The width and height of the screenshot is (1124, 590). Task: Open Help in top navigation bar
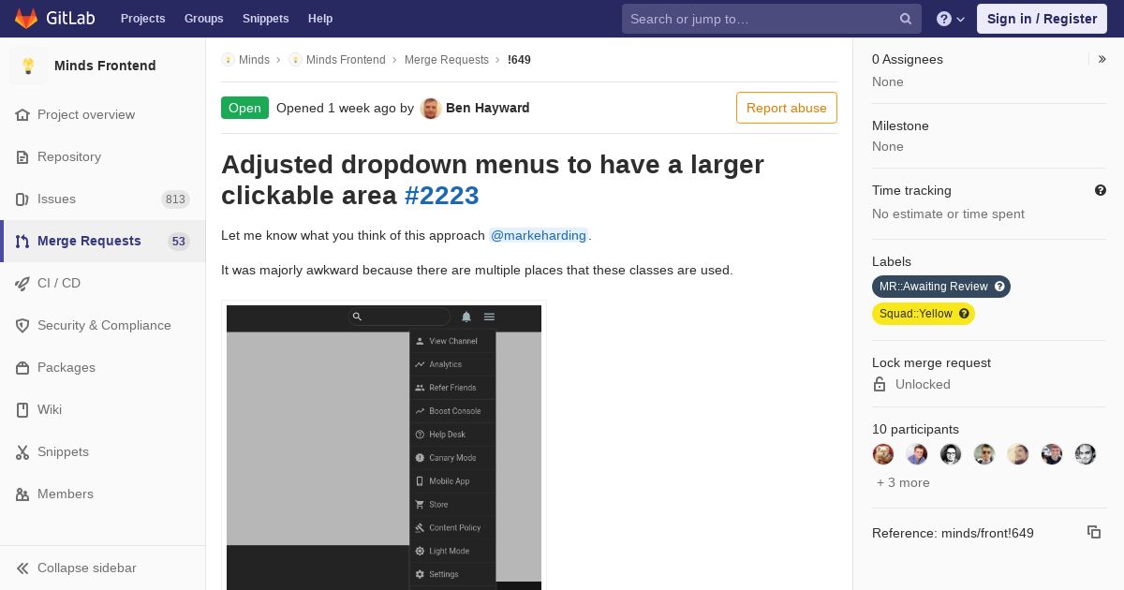point(320,19)
